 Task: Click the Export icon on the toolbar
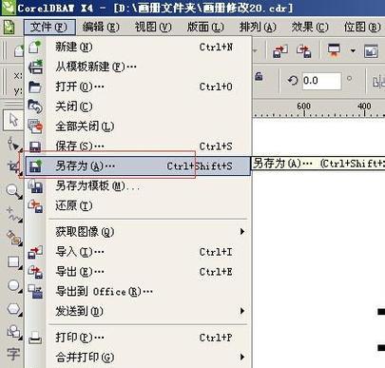click(303, 50)
